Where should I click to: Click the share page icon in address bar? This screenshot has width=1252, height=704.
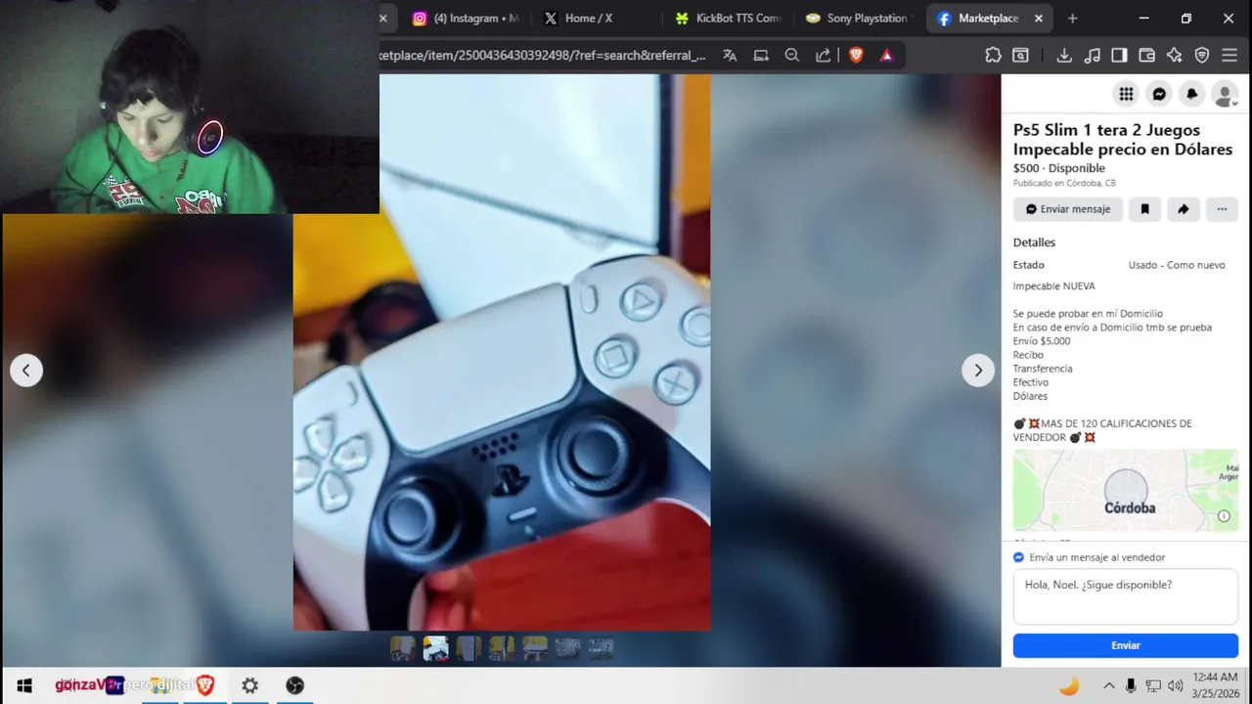tap(824, 56)
